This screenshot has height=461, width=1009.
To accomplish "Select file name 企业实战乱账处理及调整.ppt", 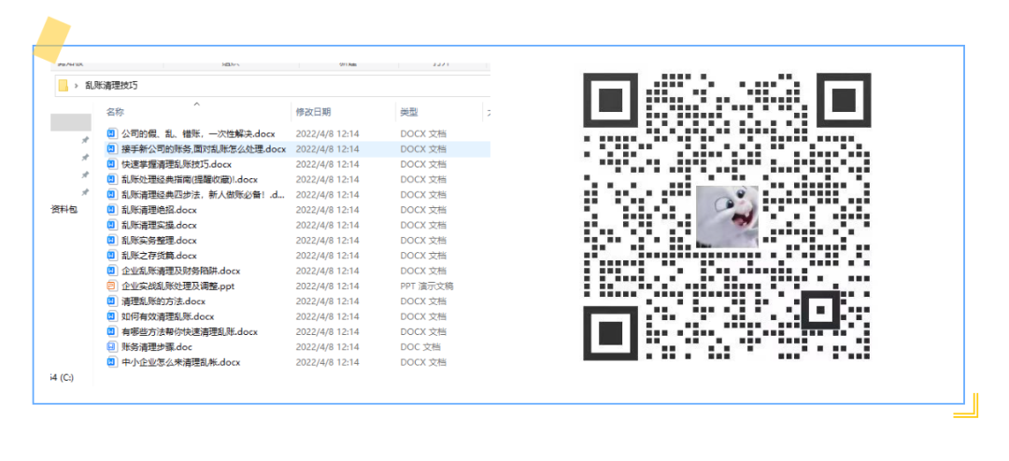I will pyautogui.click(x=178, y=286).
